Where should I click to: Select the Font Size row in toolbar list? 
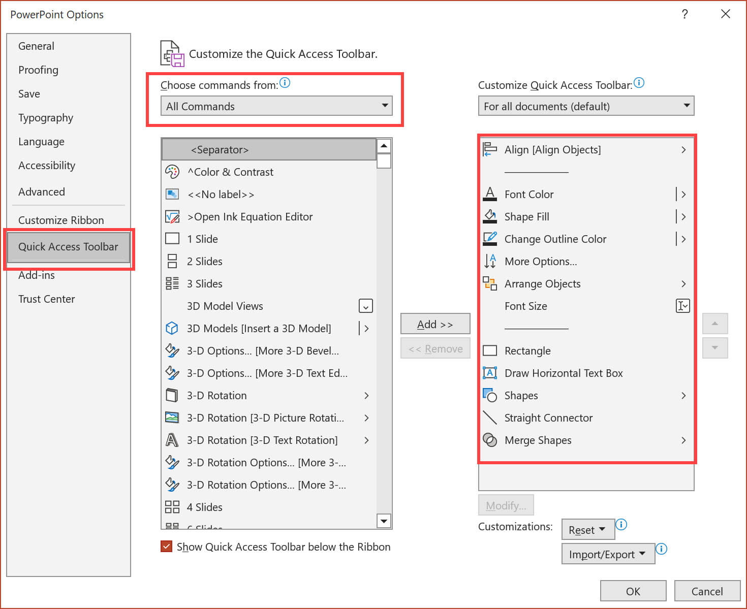click(x=586, y=306)
